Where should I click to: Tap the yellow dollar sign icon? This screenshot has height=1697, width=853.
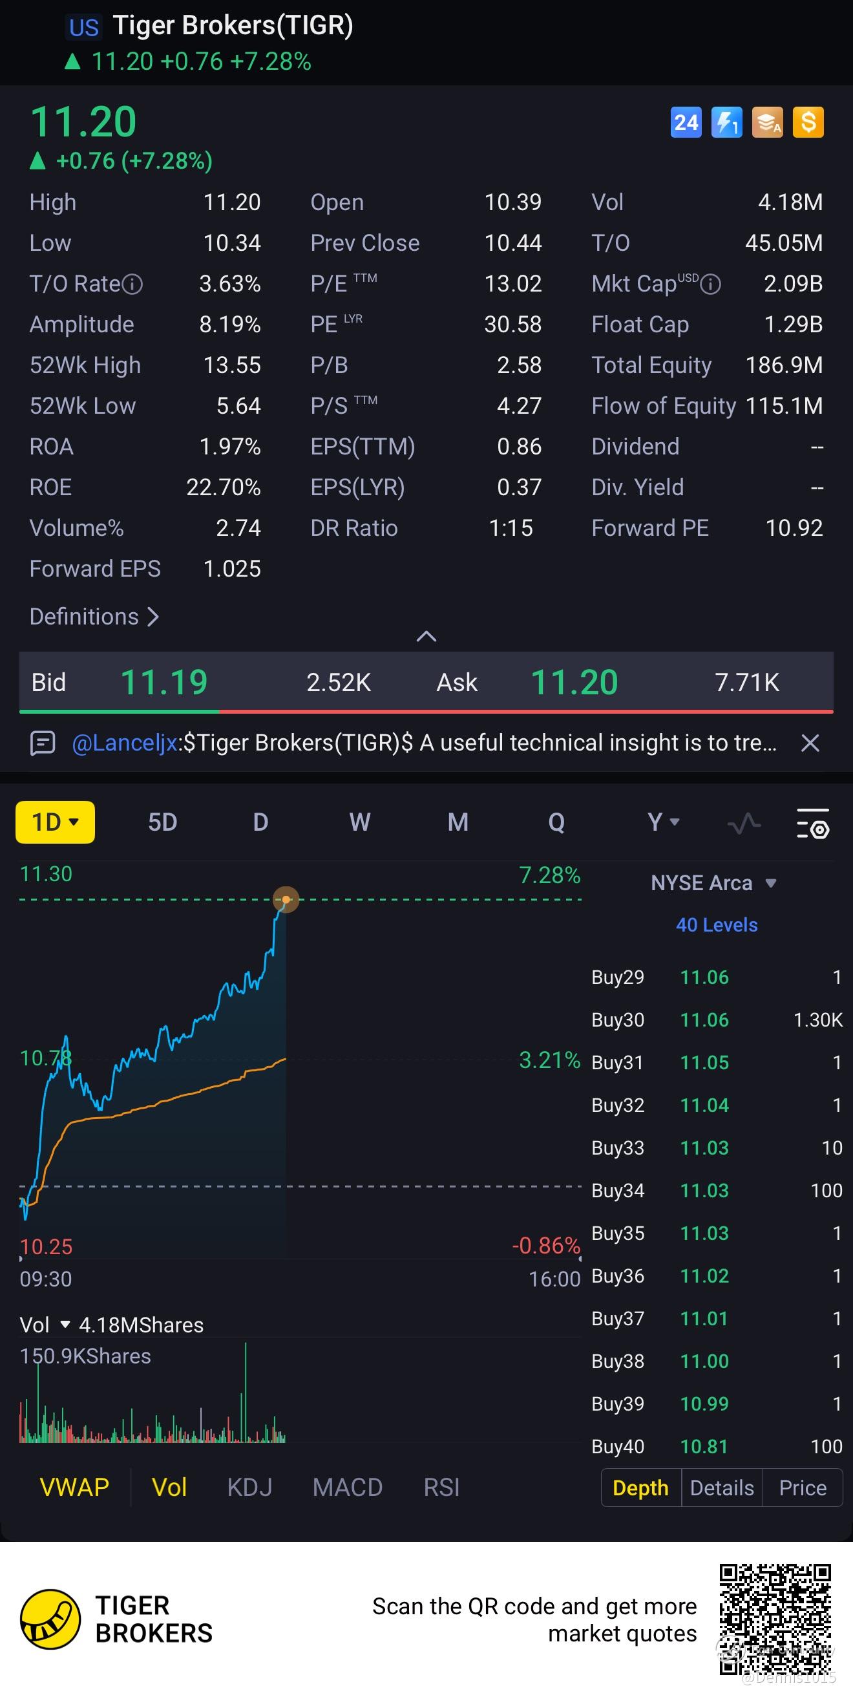tap(808, 123)
